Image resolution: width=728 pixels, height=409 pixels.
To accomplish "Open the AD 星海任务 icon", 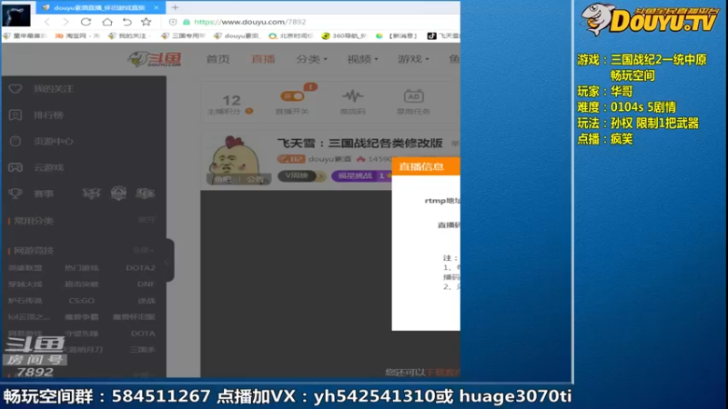I will pos(413,96).
